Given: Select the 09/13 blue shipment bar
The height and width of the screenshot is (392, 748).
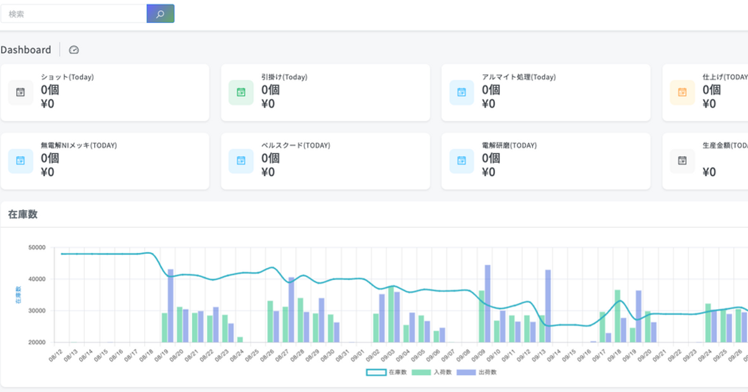Looking at the screenshot, I should (x=548, y=306).
